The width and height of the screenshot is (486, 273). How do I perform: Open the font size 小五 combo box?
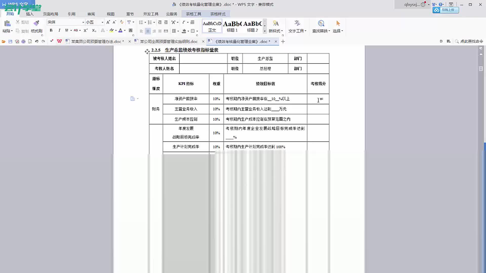pos(94,22)
